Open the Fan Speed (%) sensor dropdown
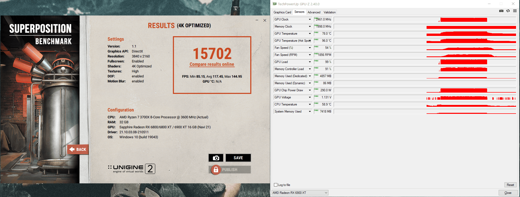 pyautogui.click(x=310, y=48)
